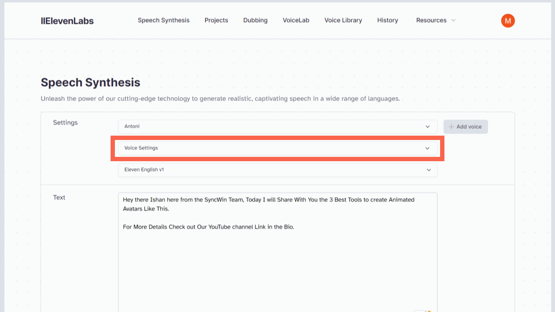Open the Antoni voice dropdown
Screen dimensions: 555x312
(x=277, y=127)
